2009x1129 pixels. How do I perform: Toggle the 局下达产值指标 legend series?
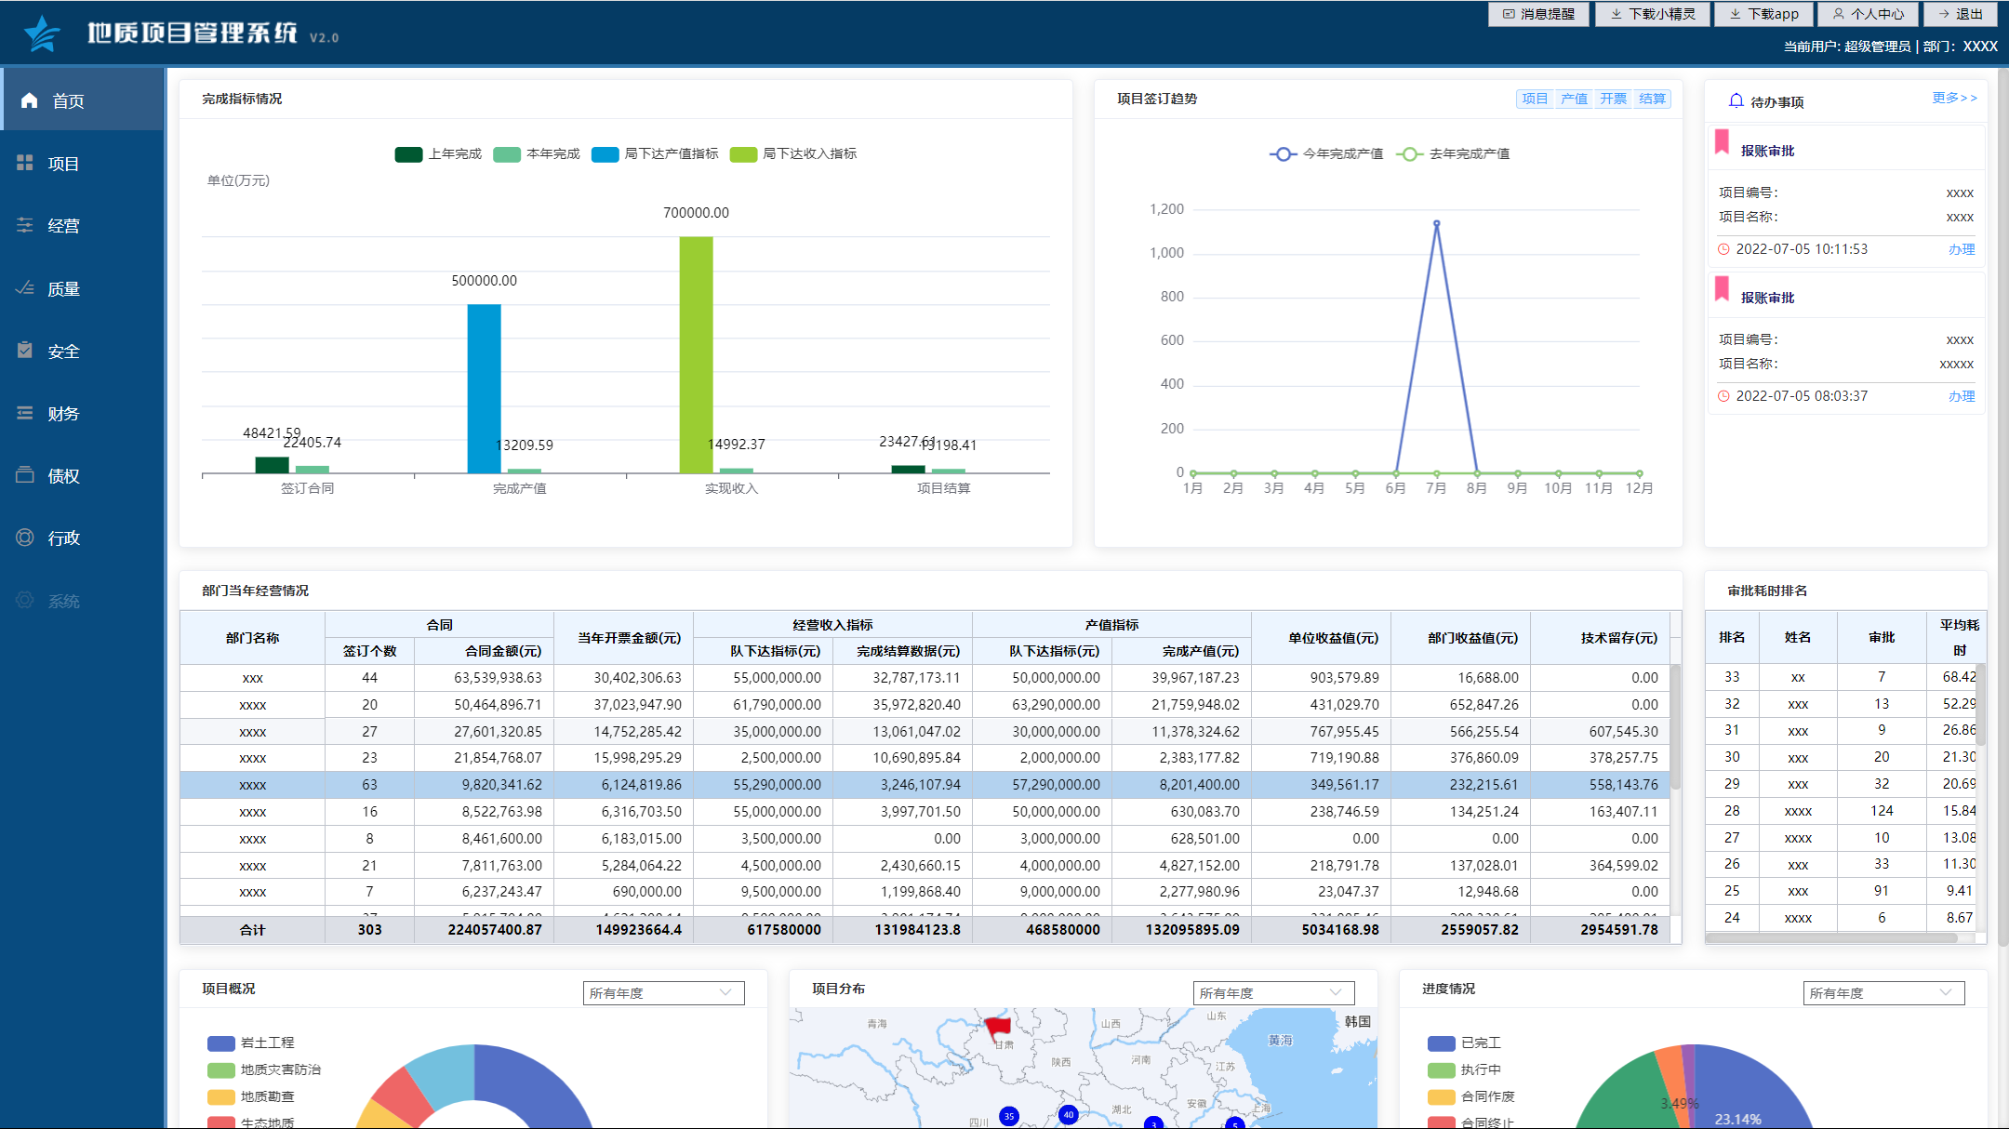pyautogui.click(x=655, y=154)
